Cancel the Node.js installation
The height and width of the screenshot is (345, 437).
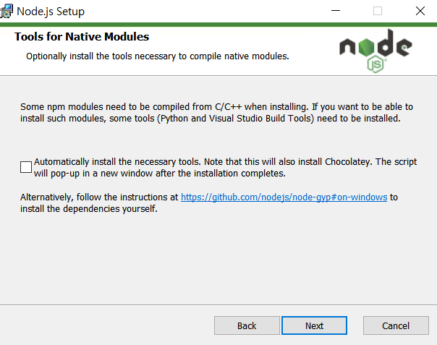click(396, 325)
